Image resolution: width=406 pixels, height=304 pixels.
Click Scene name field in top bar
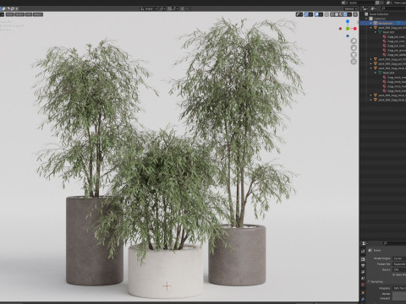point(361,3)
